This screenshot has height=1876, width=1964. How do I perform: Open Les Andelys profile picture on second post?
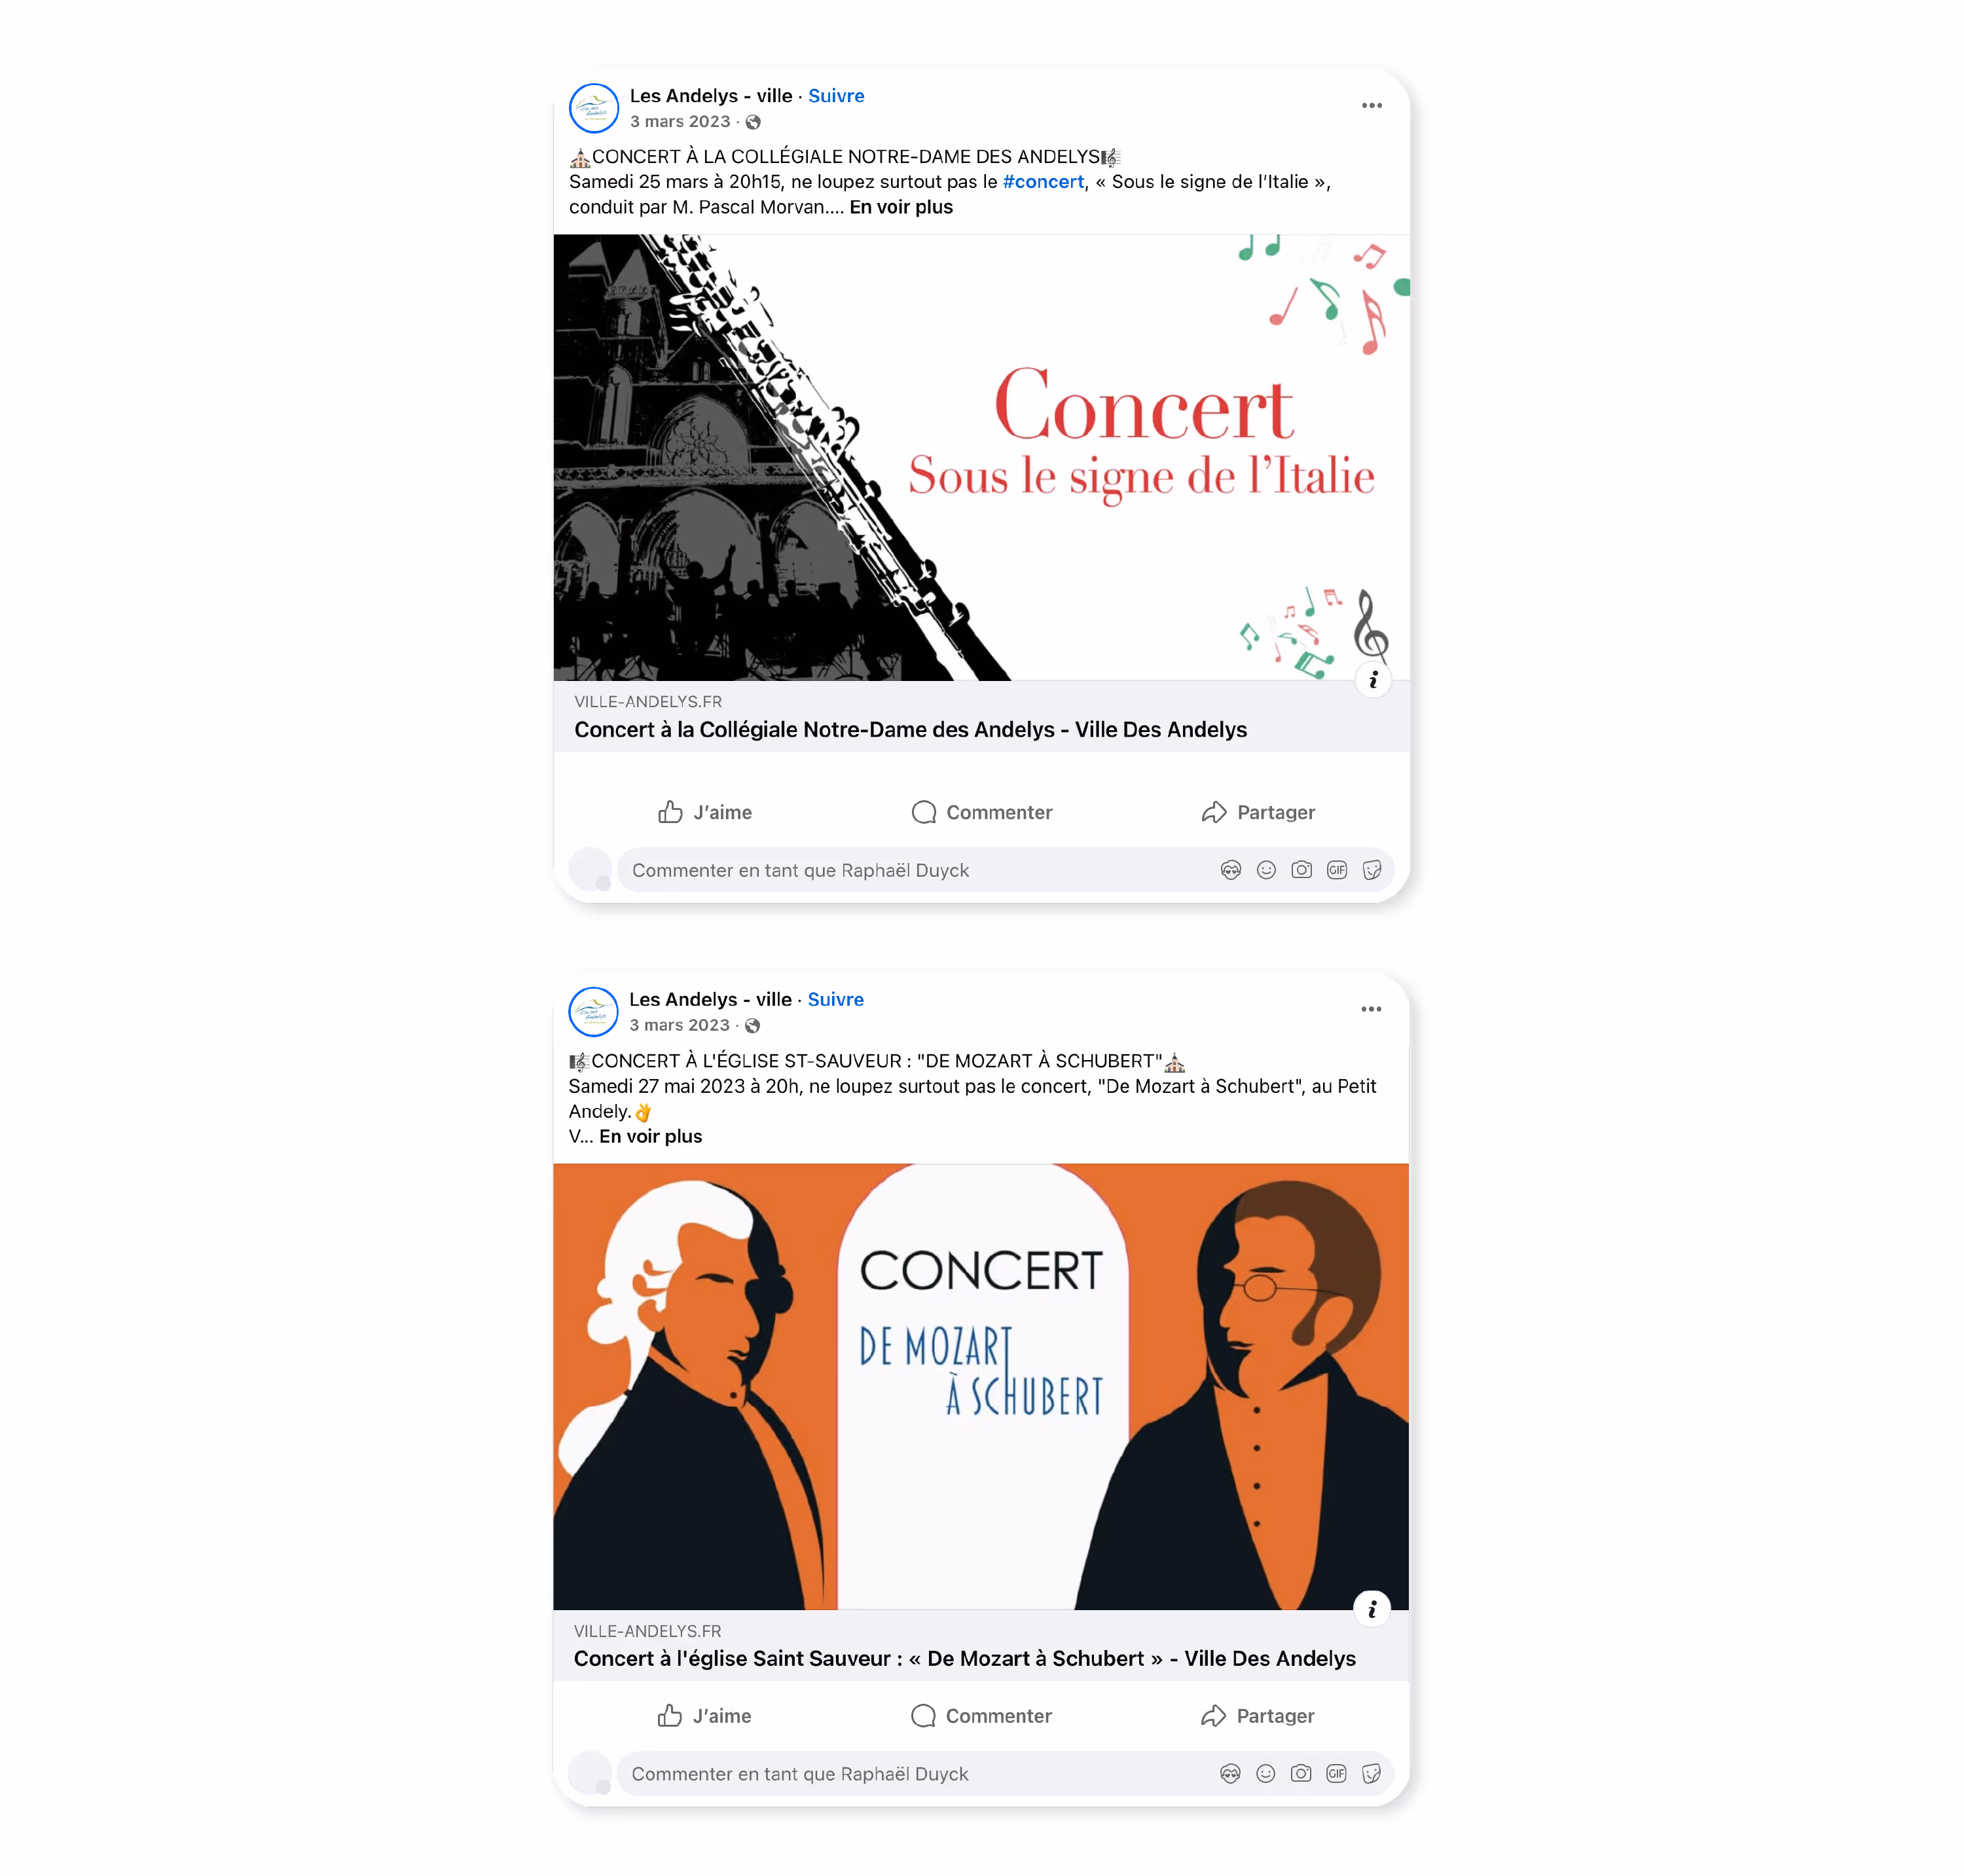pyautogui.click(x=594, y=1012)
